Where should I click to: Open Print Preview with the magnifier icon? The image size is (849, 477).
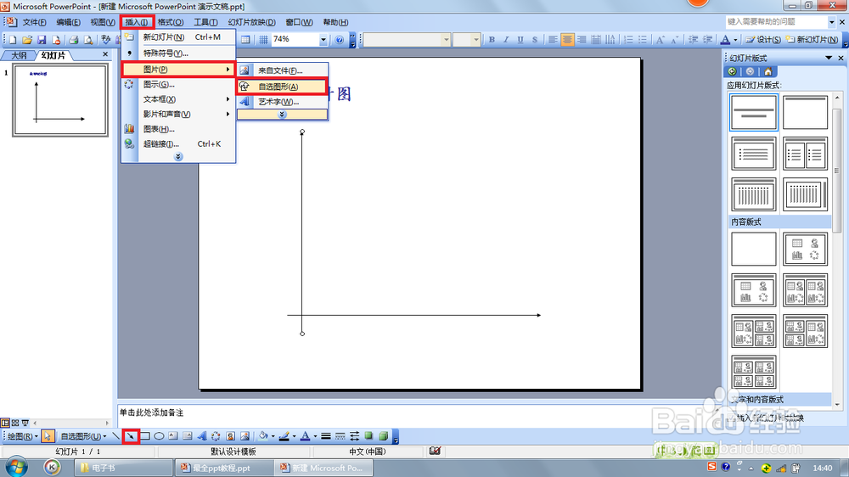pyautogui.click(x=87, y=40)
